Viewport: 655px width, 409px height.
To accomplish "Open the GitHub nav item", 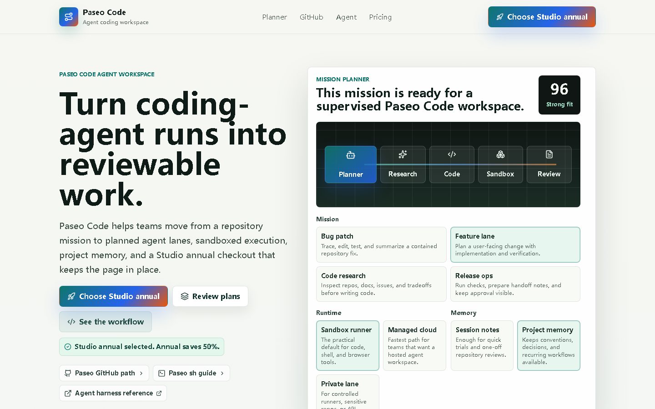I will [312, 17].
